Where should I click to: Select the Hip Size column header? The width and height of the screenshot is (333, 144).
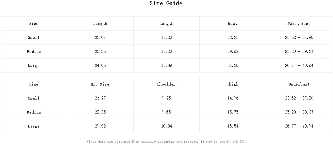(x=100, y=84)
